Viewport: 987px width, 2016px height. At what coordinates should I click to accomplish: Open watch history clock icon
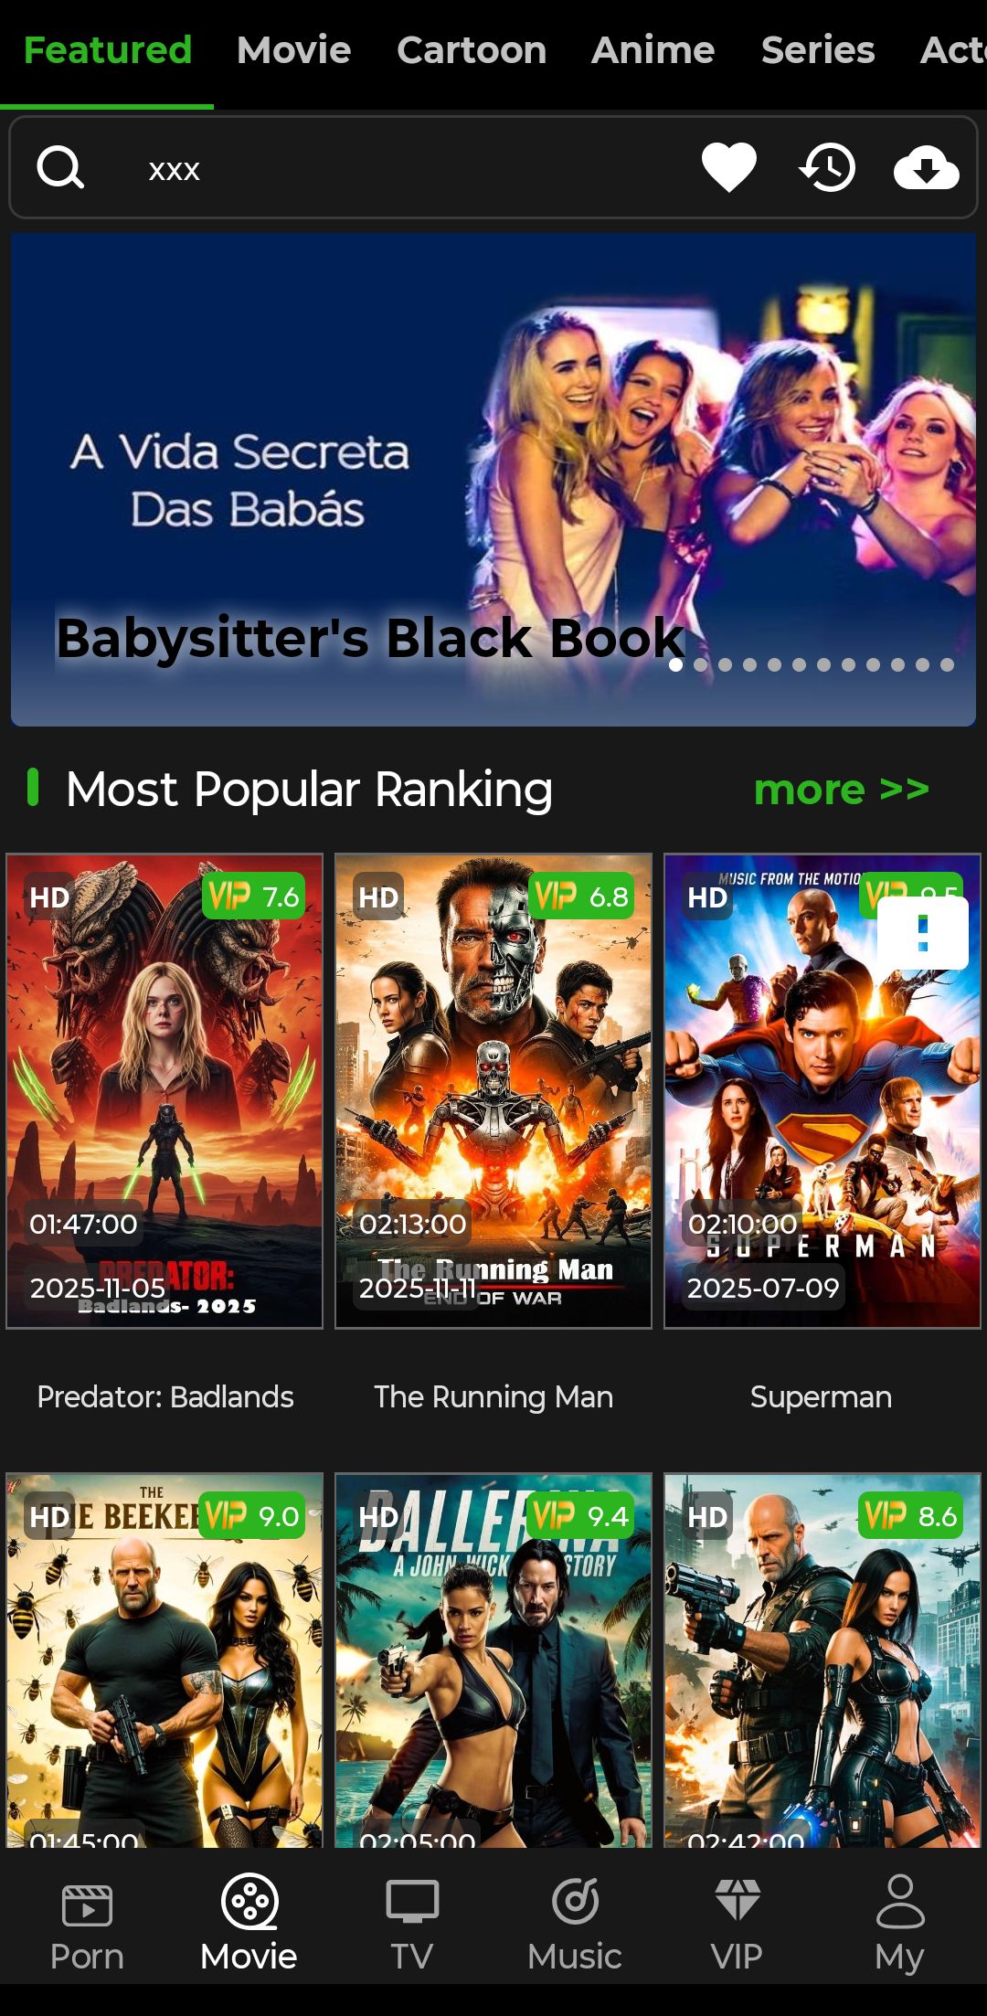[x=827, y=168]
